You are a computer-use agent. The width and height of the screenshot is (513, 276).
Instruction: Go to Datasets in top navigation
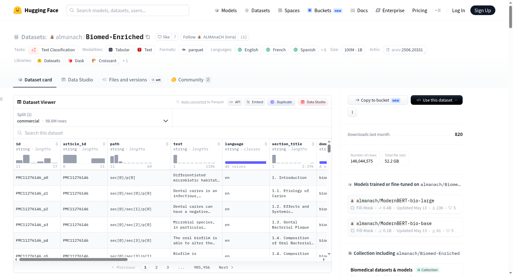tap(257, 10)
